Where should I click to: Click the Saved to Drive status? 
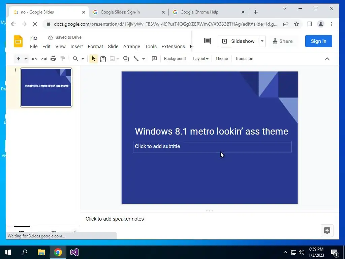pyautogui.click(x=65, y=37)
